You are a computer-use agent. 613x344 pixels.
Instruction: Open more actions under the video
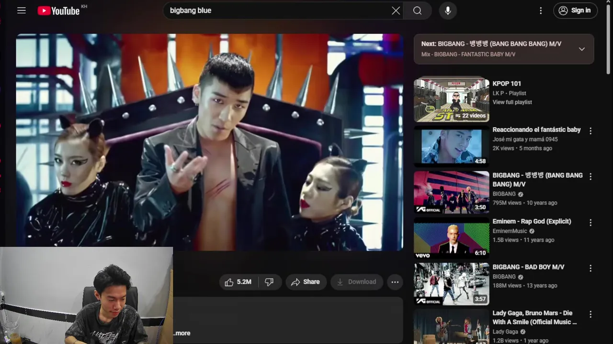[395, 282]
